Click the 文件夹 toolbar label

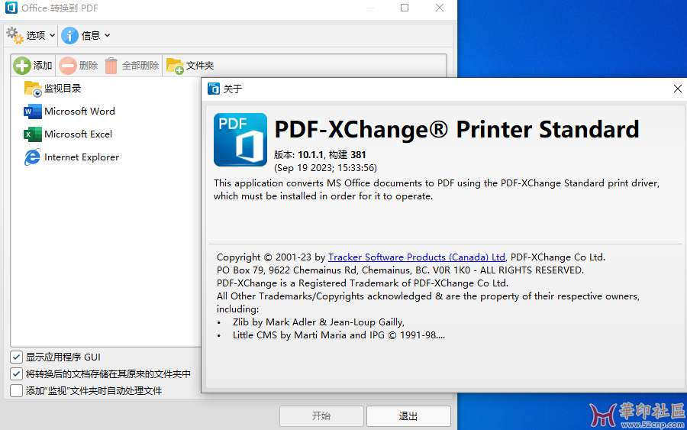tap(200, 66)
